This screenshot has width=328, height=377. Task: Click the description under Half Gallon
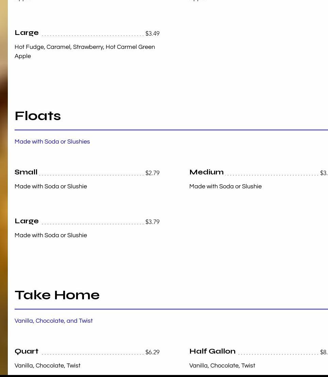pyautogui.click(x=222, y=366)
